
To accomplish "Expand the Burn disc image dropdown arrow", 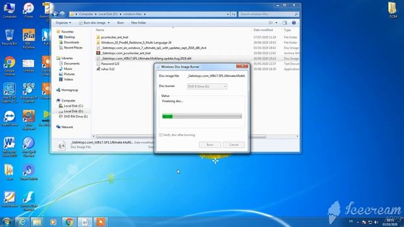I will (109, 23).
